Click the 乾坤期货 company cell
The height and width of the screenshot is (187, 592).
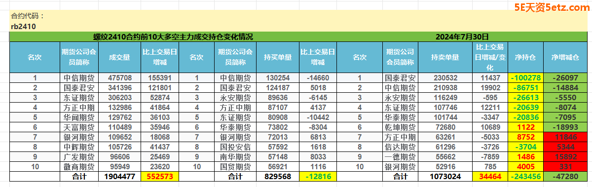click(400, 127)
